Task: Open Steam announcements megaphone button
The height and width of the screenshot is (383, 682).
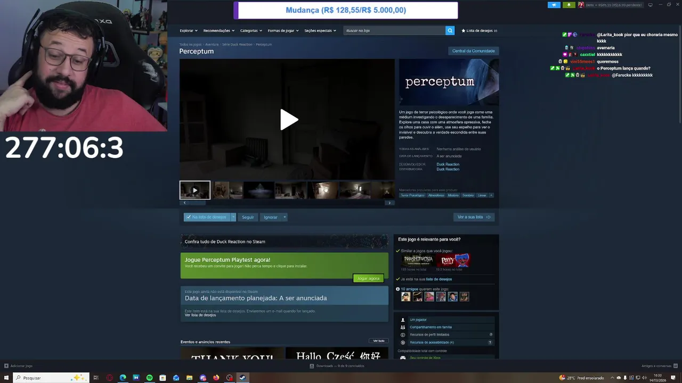Action: [x=554, y=5]
